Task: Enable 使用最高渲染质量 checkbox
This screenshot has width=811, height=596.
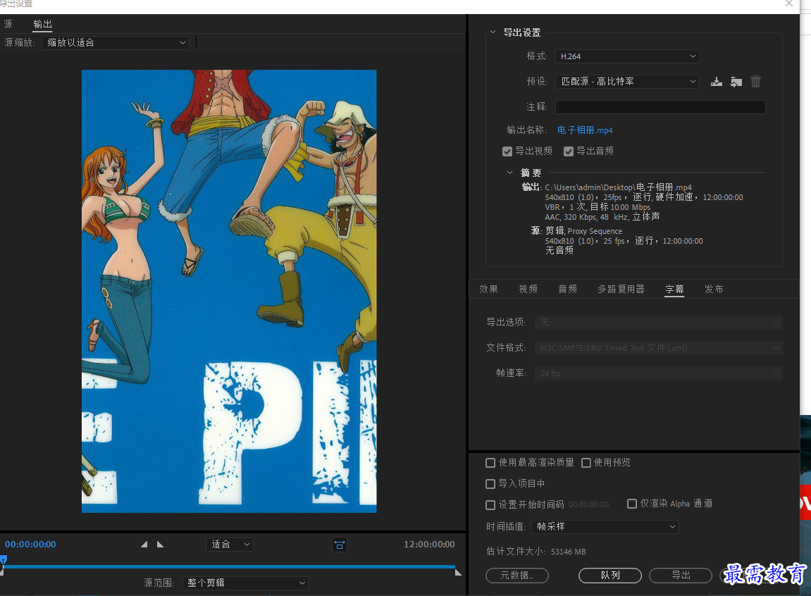Action: [490, 463]
